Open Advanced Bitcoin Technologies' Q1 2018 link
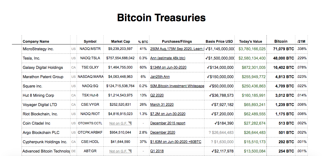332x156 pixels. pos(157,151)
